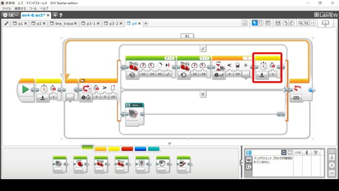This screenshot has height=191, width=339.
Task: Pick the Display palette block
Action: pos(142,164)
